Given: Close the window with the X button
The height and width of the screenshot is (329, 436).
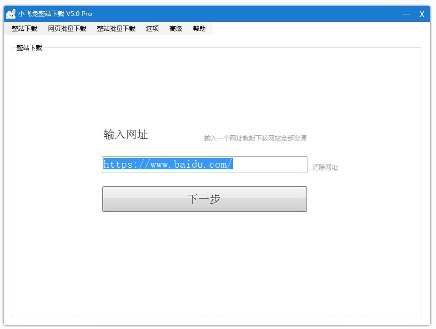Looking at the screenshot, I should [x=422, y=14].
